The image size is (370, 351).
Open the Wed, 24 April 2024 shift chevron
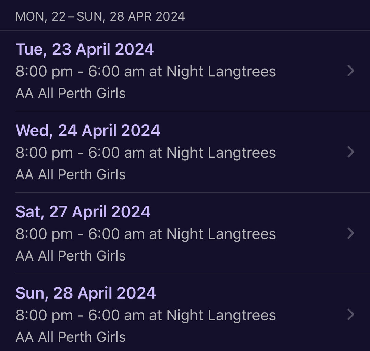pyautogui.click(x=351, y=152)
